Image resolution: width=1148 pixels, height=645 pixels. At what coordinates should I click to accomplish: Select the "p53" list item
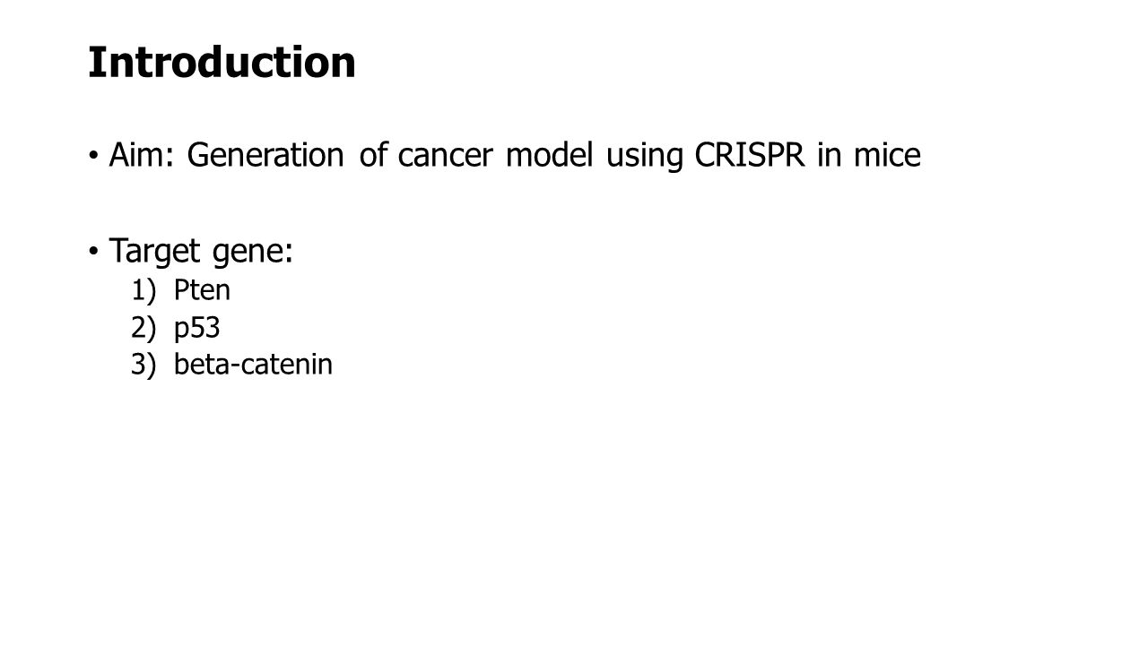(197, 329)
